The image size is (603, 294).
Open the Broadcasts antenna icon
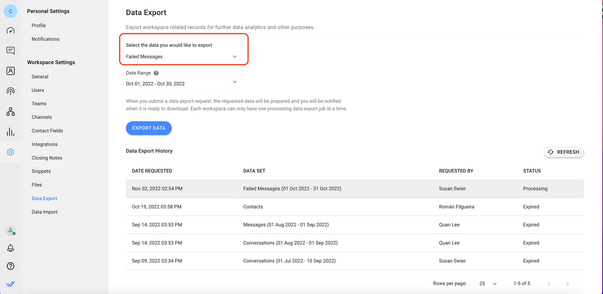tap(10, 91)
